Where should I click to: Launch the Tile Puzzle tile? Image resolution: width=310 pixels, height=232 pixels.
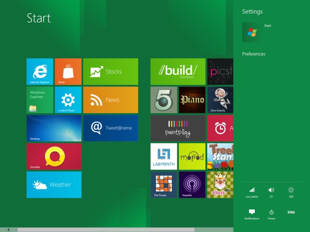(164, 185)
